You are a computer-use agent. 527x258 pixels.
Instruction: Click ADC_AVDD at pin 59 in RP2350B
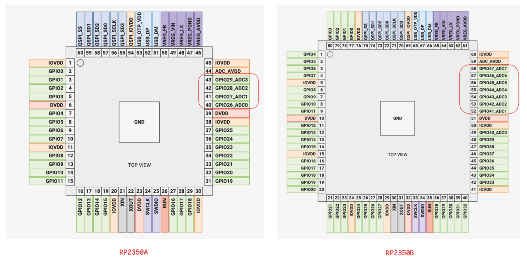(493, 62)
